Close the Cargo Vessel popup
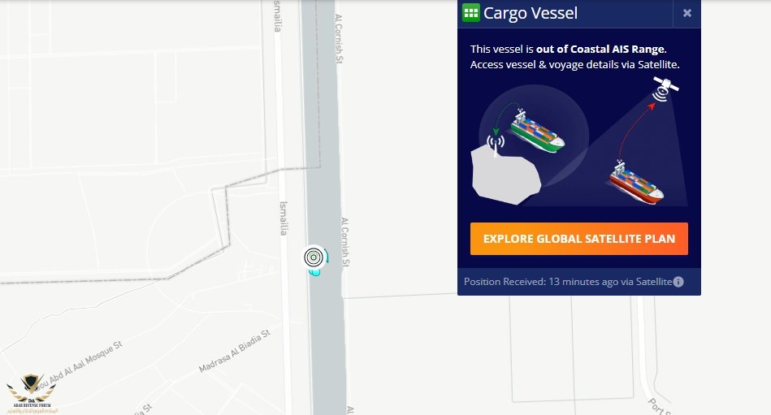Screen dimensions: 771x415 click(687, 13)
